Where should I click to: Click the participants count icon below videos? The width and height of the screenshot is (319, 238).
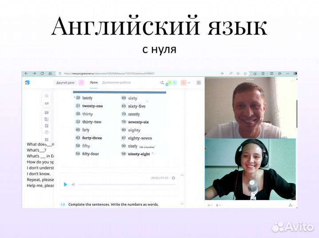click(x=210, y=205)
